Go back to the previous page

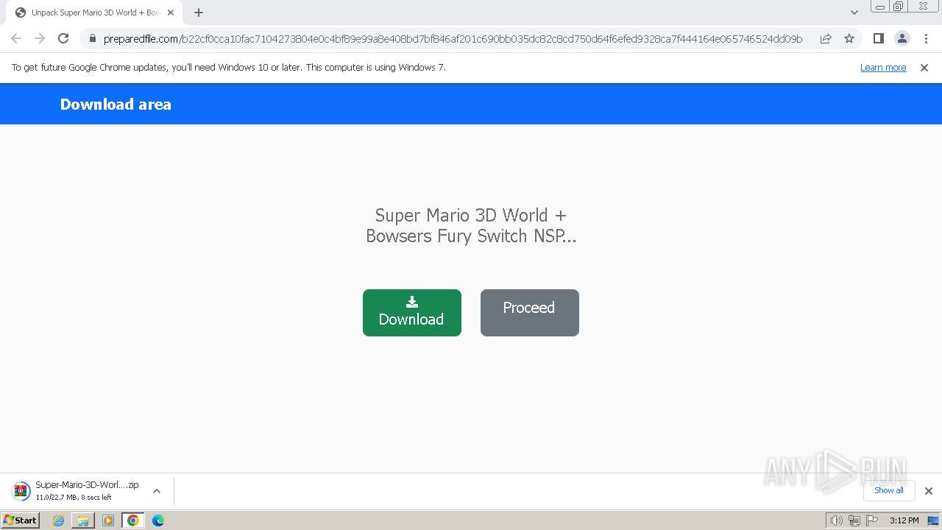[16, 38]
